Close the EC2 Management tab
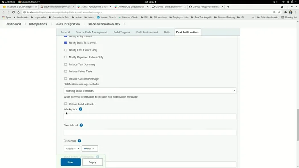The image size is (299, 168). tap(36, 7)
